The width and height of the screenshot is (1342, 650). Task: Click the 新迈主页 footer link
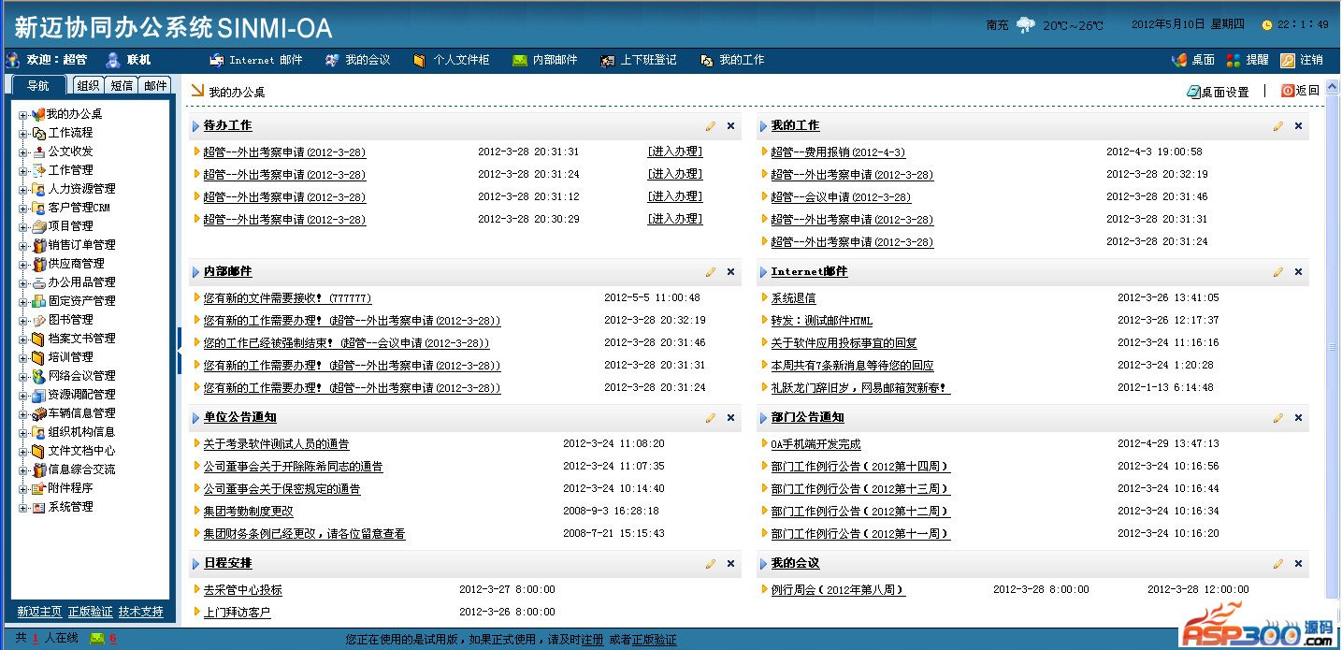[39, 612]
